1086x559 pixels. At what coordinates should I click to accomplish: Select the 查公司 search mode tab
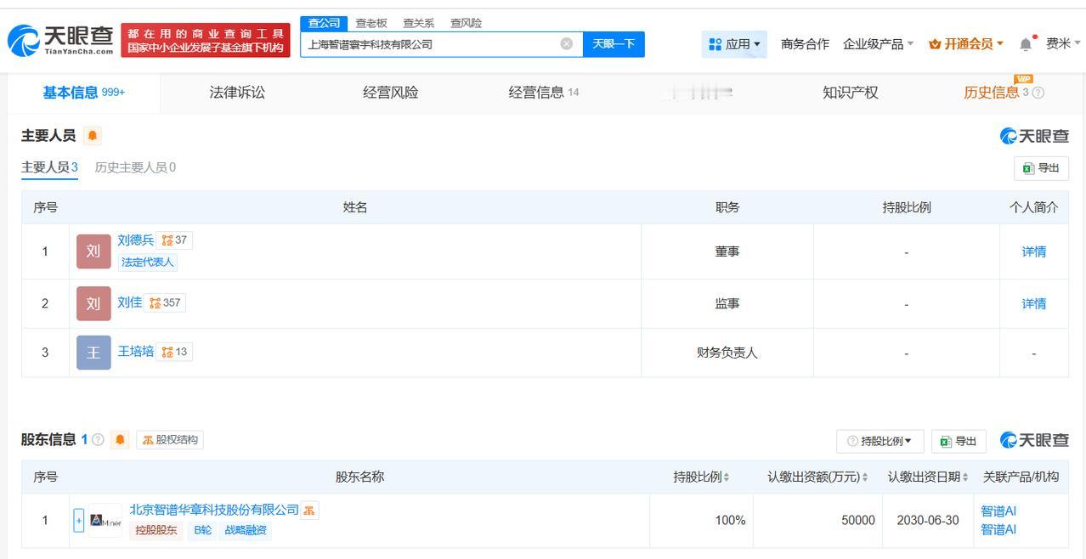pos(324,23)
